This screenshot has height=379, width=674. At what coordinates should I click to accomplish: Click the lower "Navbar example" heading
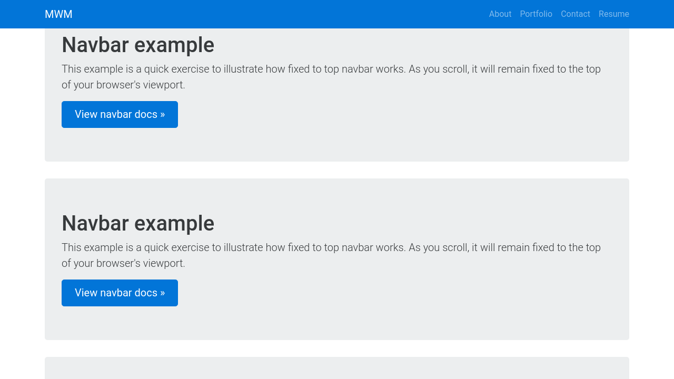tap(138, 224)
